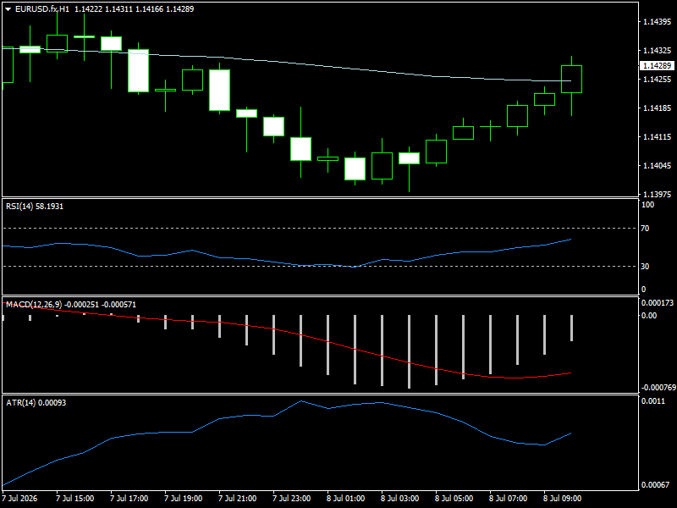This screenshot has height=508, width=677.
Task: Click the 8 Jul 03:00 time label
Action: coord(399,499)
